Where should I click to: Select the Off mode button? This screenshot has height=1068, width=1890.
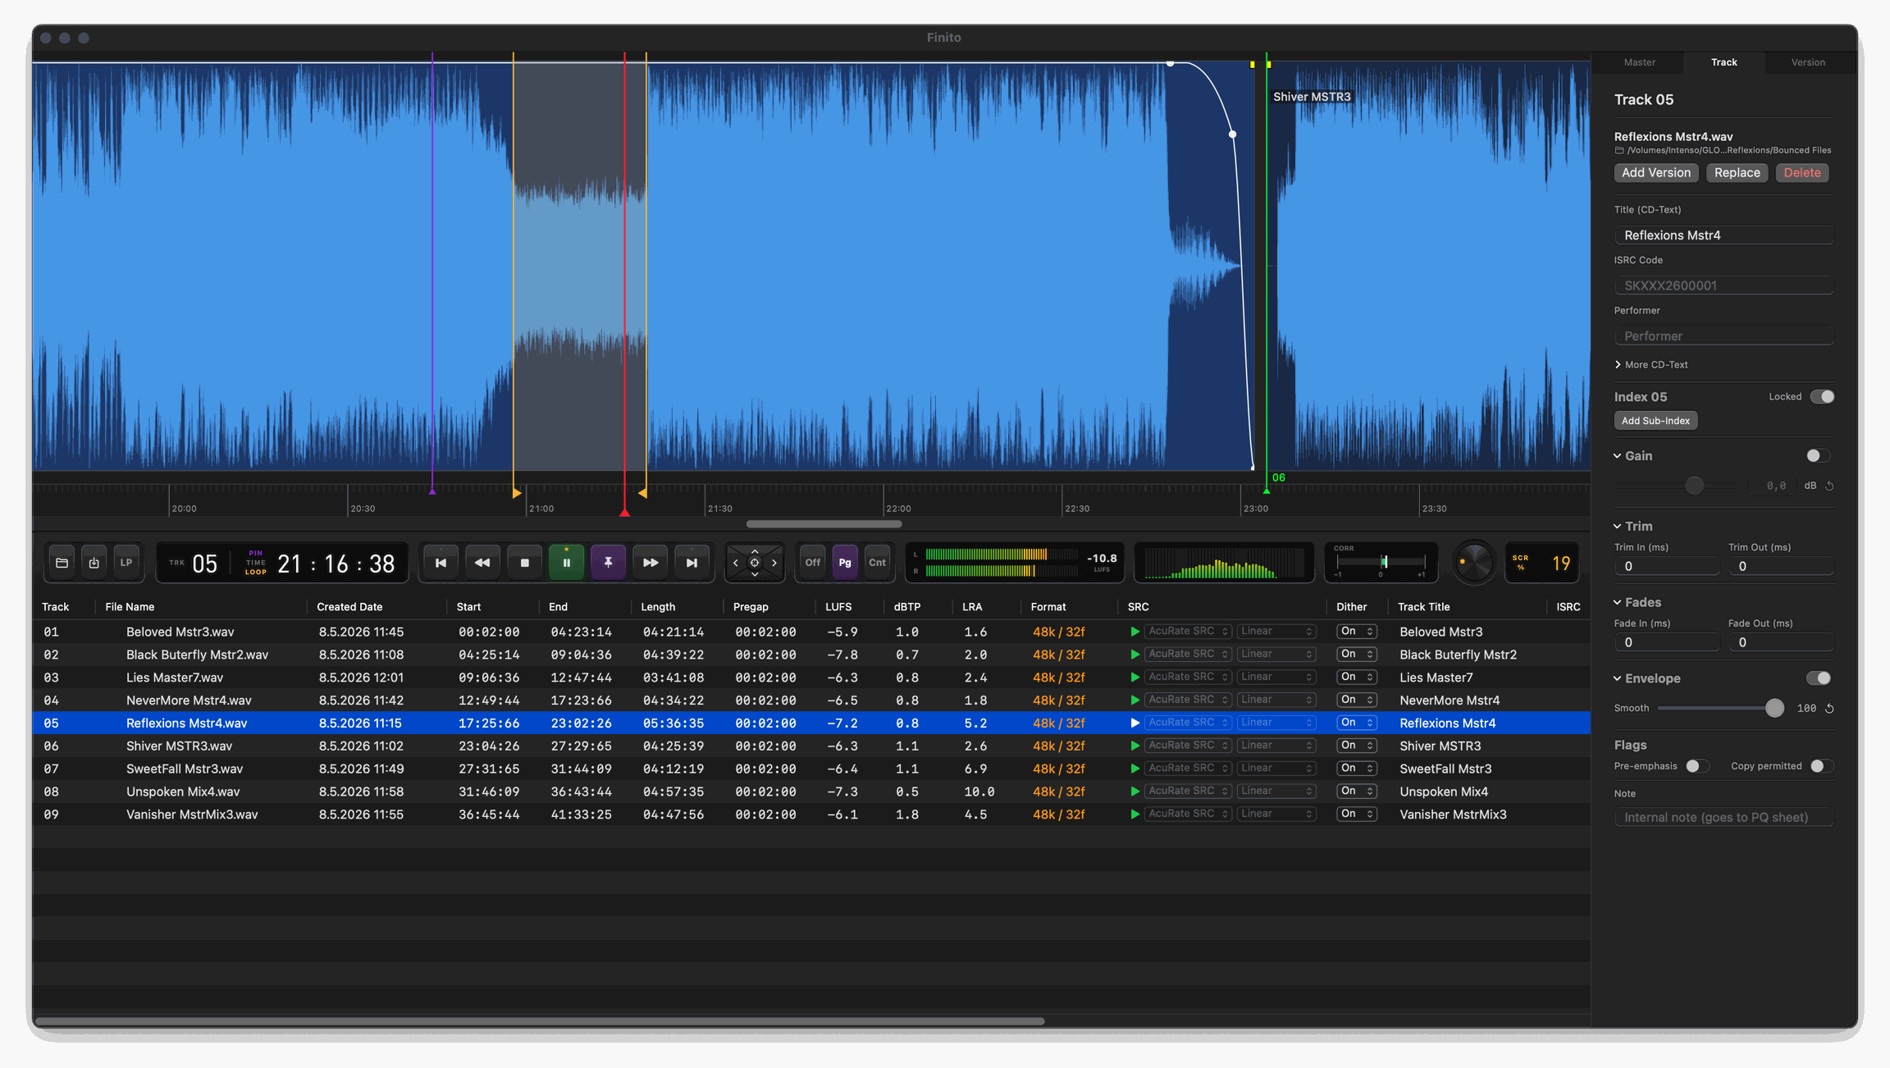[x=812, y=563]
